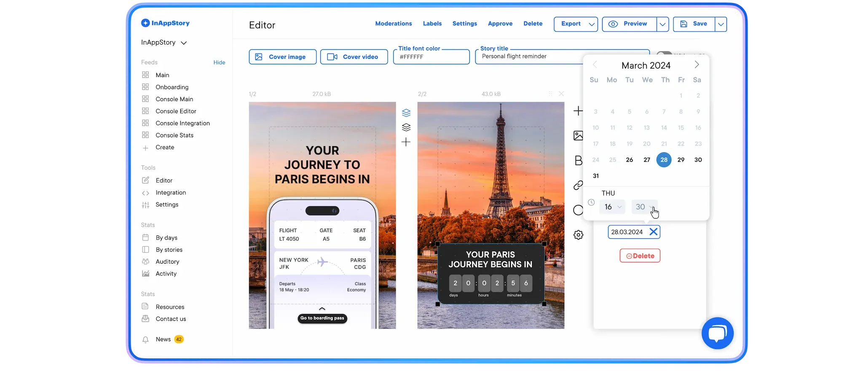Screen dimensions: 847x371
Task: Open Moderations in the top menu
Action: click(x=394, y=24)
